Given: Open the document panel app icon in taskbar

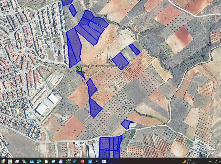Looking at the screenshot, I should (104, 161).
